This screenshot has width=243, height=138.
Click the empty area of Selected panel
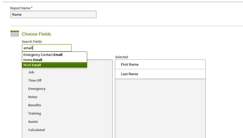[160, 109]
